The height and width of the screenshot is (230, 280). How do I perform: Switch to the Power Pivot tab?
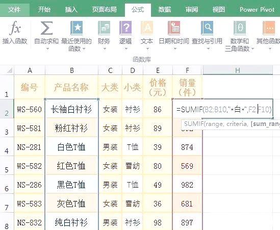click(x=257, y=10)
